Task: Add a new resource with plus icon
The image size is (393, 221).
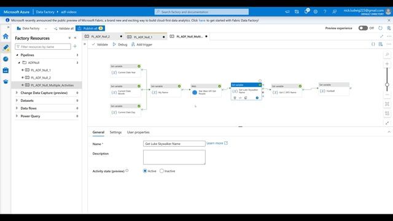Action: 75,47
